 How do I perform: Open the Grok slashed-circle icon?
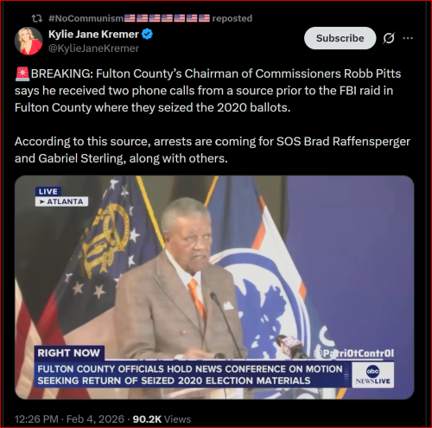(x=389, y=38)
